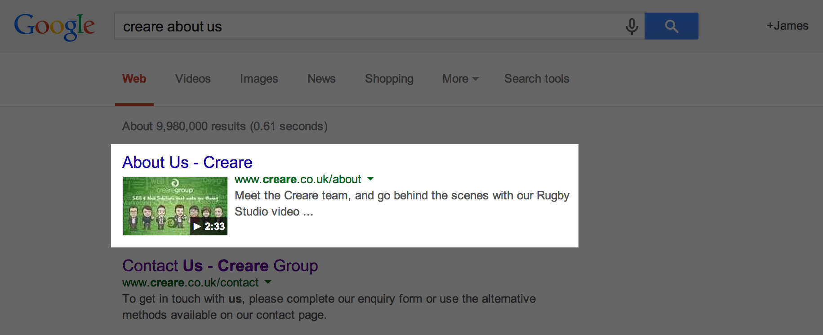Click the blue magnifier search button

pyautogui.click(x=671, y=26)
